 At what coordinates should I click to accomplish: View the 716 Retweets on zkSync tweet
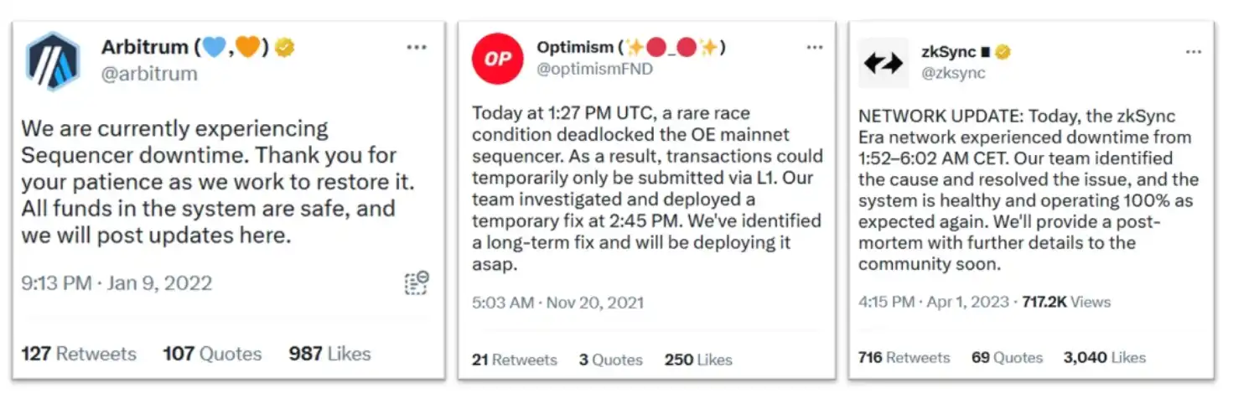[904, 357]
